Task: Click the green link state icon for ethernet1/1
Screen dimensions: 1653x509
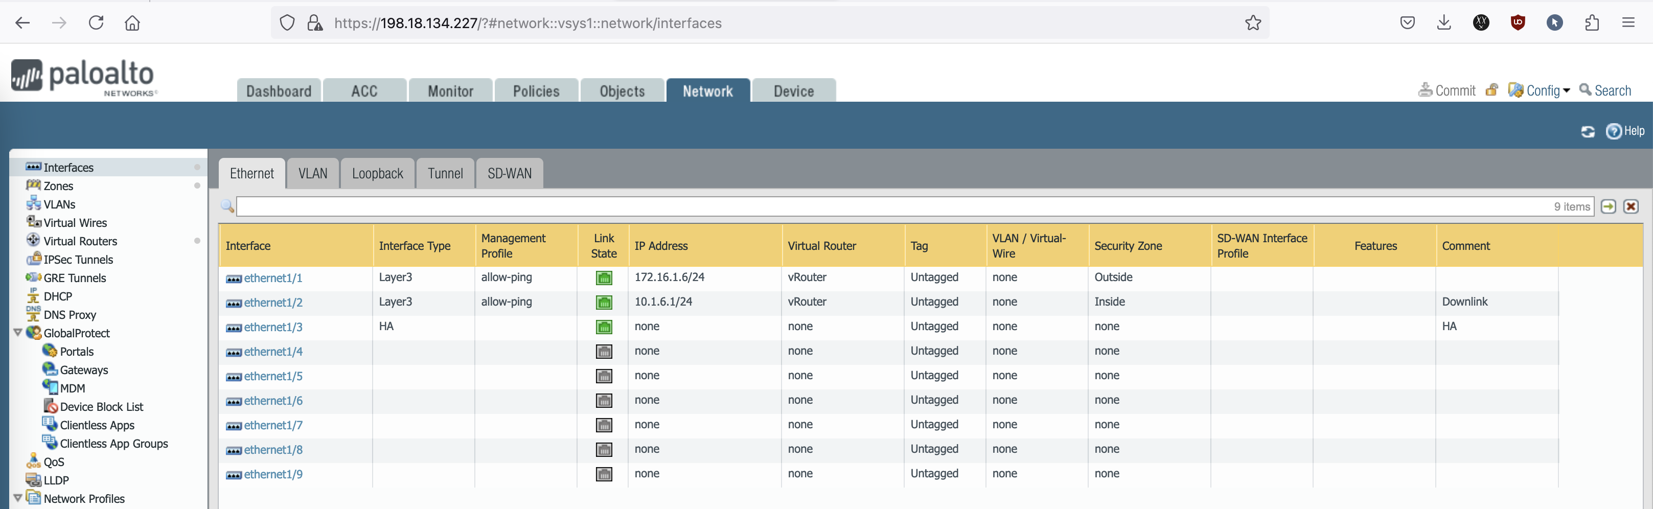Action: coord(603,278)
